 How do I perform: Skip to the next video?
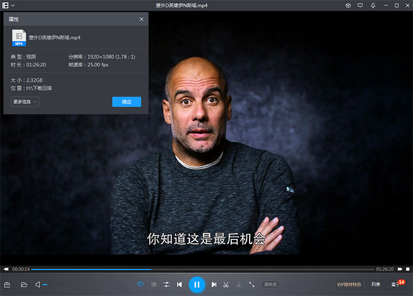click(x=214, y=284)
